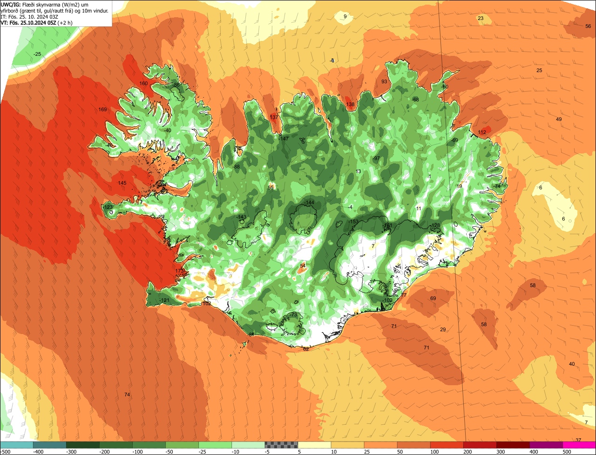
Task: Choose the purple 300–400 legend swatch
Action: [513, 445]
